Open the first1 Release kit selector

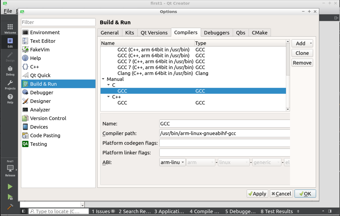(x=10, y=169)
